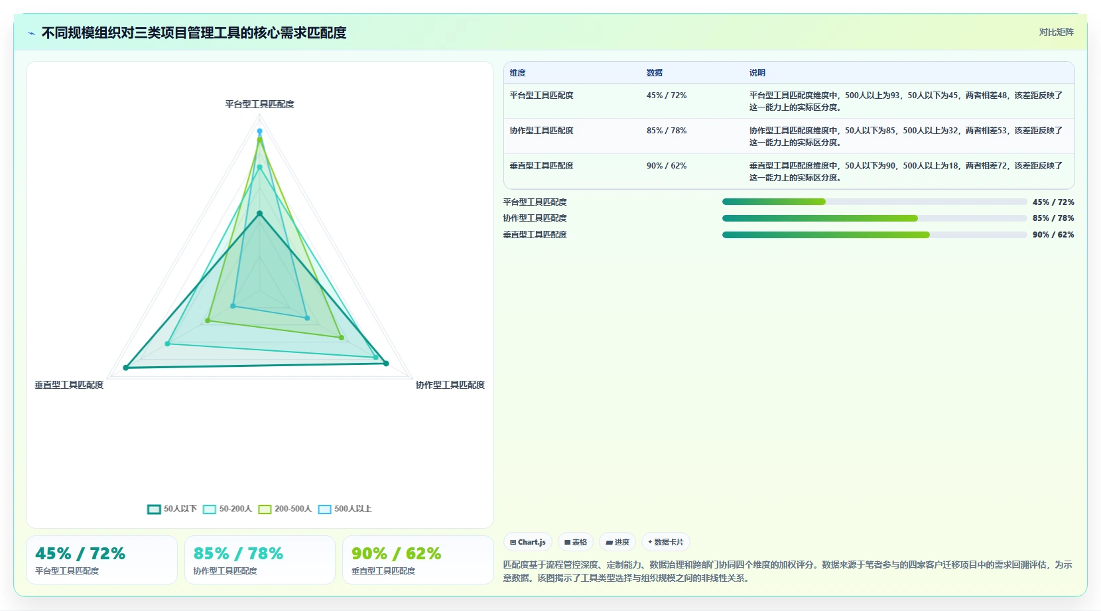Viewport: 1101px width, 611px height.
Task: Click the 进度 tag chip
Action: (x=617, y=542)
